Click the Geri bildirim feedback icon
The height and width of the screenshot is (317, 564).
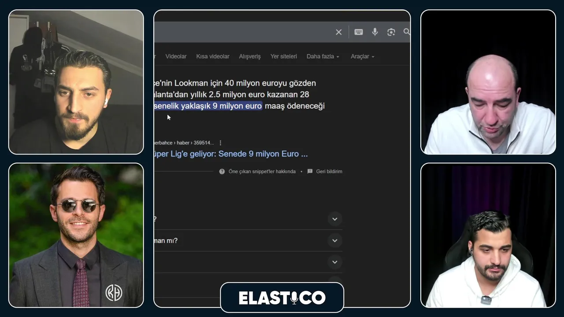pyautogui.click(x=310, y=171)
